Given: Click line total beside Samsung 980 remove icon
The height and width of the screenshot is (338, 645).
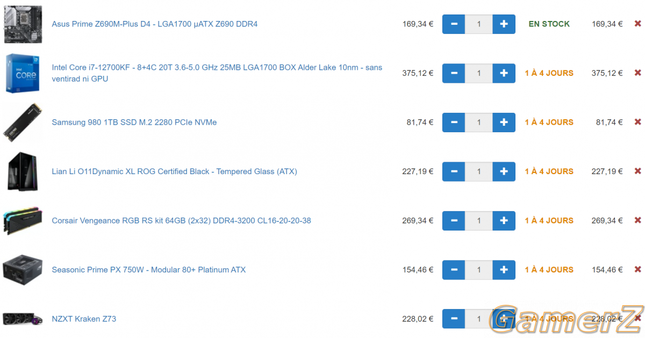Looking at the screenshot, I should point(610,123).
